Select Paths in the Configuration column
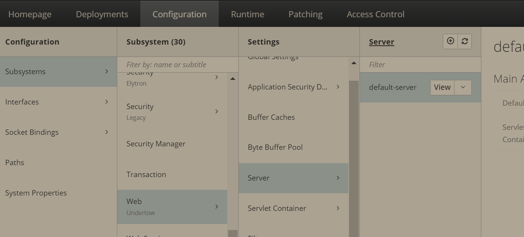524x237 pixels. 58,162
